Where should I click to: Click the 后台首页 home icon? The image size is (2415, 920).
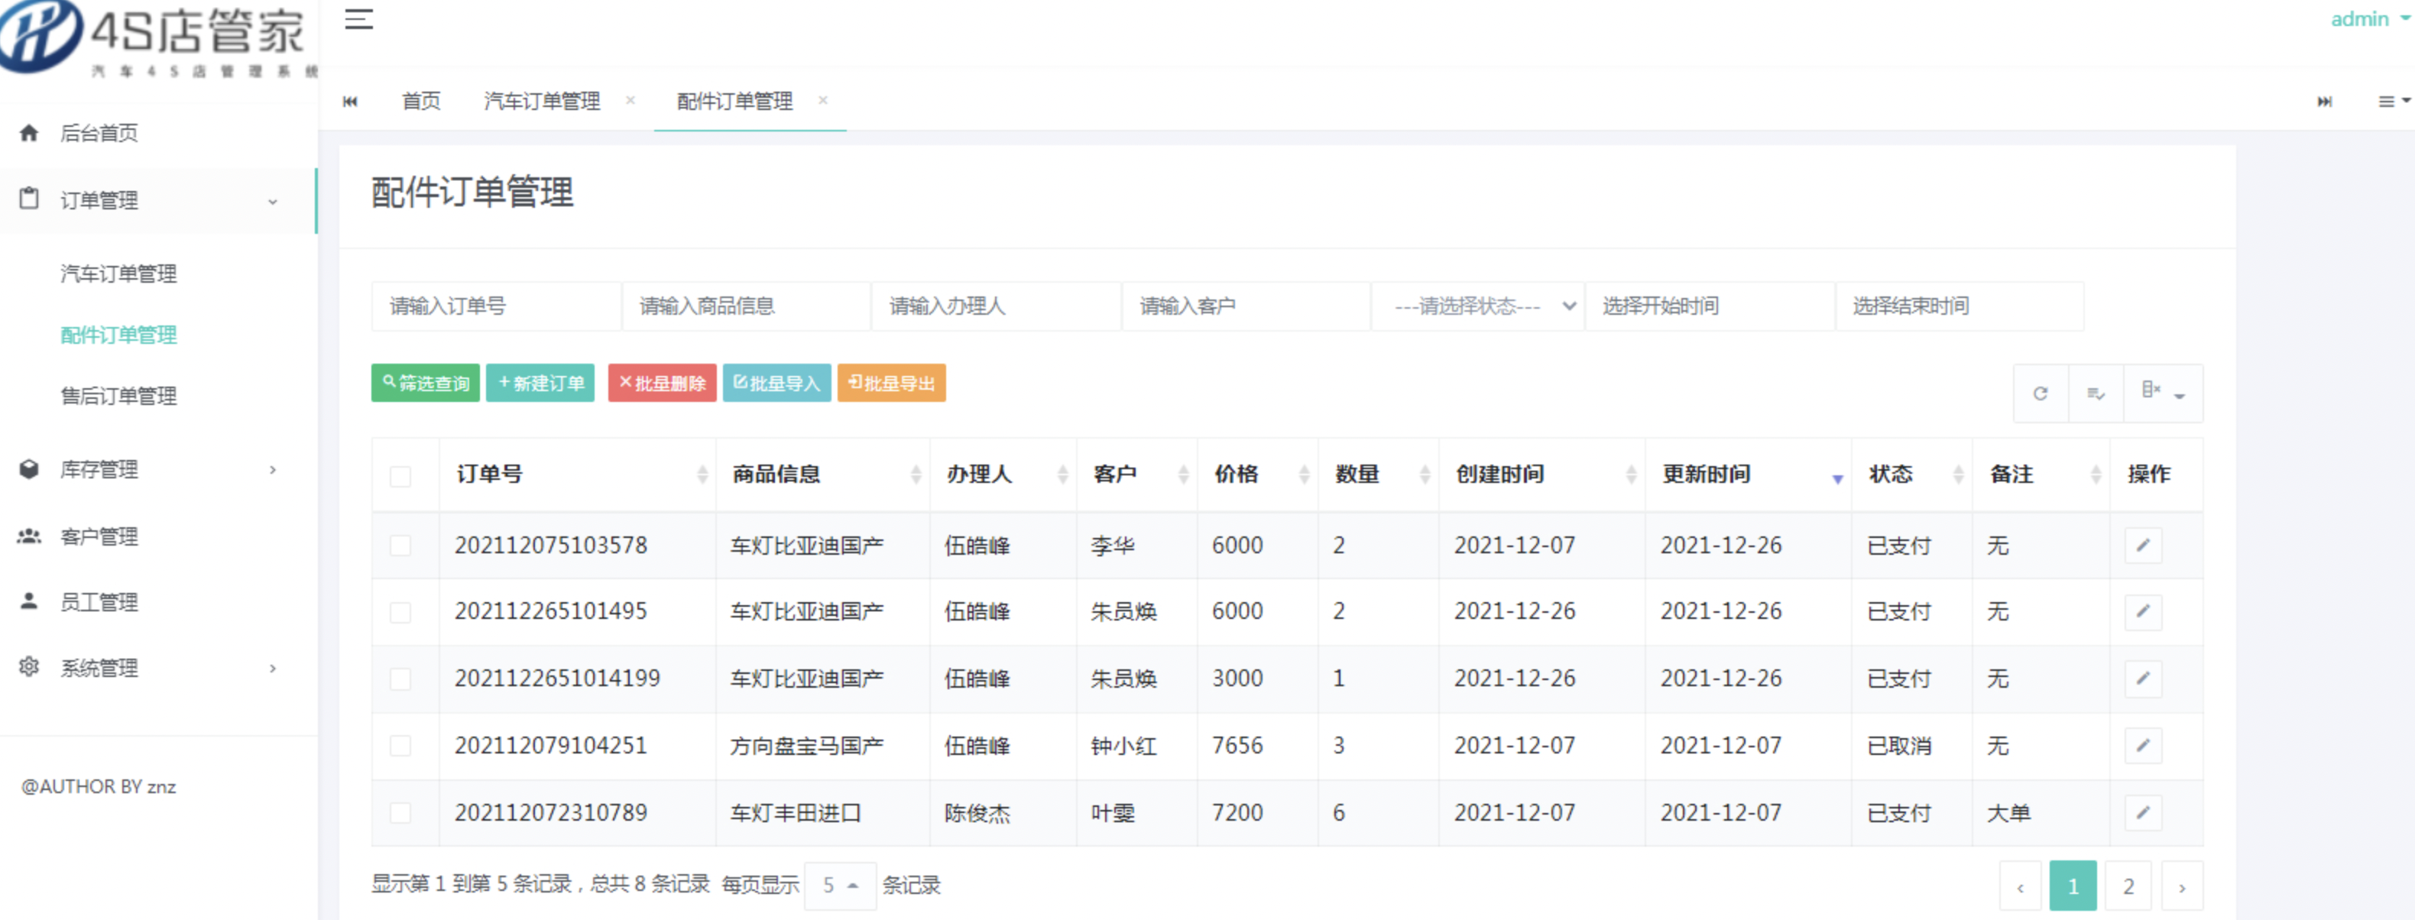(x=29, y=133)
